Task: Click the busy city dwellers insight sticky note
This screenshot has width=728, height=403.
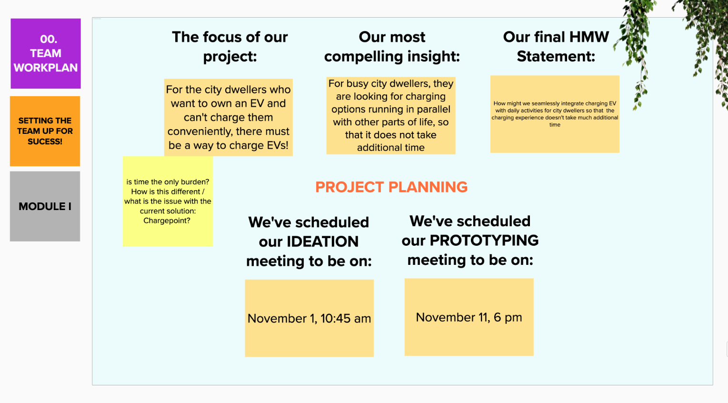Action: point(391,115)
